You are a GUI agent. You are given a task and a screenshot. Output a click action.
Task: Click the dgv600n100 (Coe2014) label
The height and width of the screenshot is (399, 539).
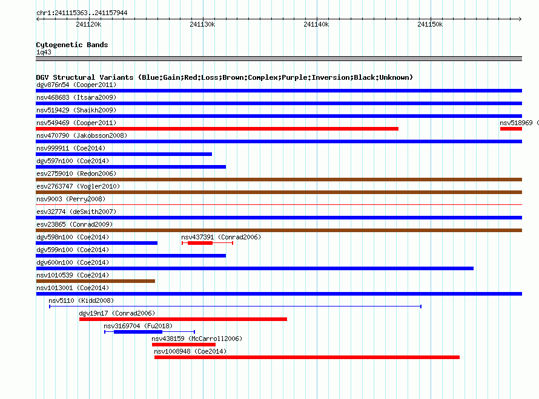pyautogui.click(x=73, y=262)
